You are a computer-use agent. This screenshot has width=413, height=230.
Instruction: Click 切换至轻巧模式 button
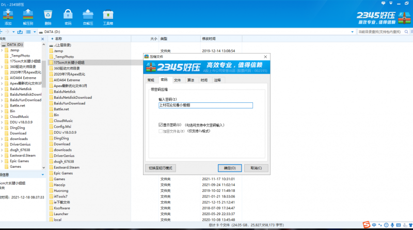click(162, 168)
